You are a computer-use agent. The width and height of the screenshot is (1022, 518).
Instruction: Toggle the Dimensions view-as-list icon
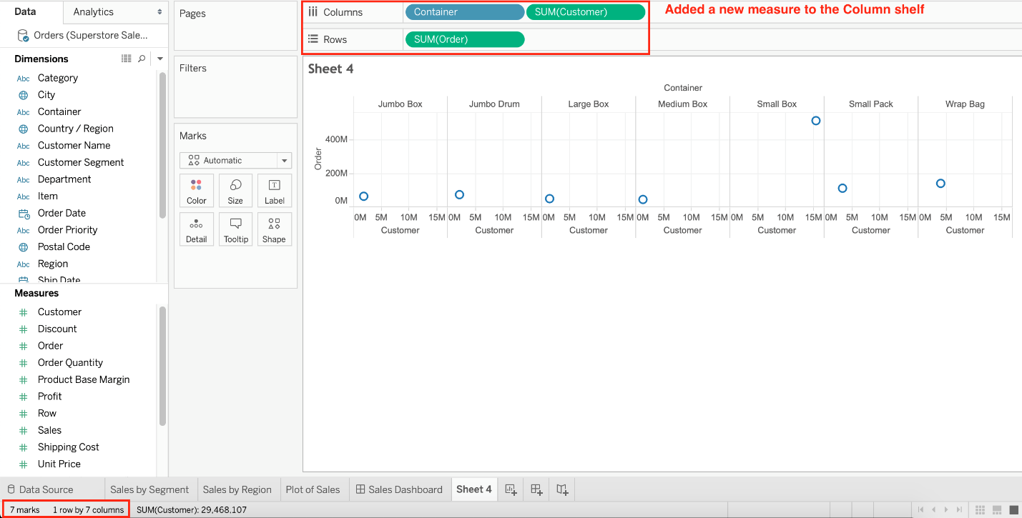[127, 59]
